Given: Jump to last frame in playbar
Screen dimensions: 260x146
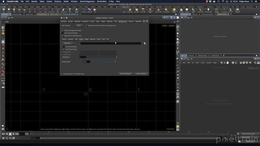Looking at the screenshot, I should coord(17,134).
